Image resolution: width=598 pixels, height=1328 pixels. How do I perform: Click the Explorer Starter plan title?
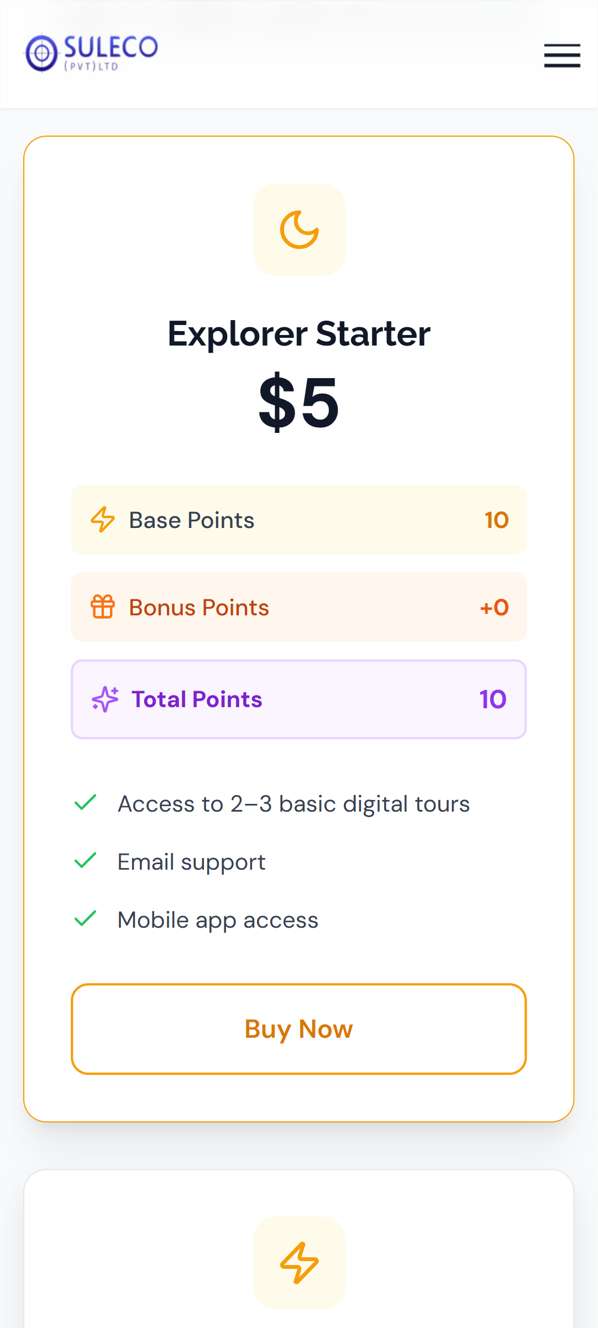pos(299,334)
